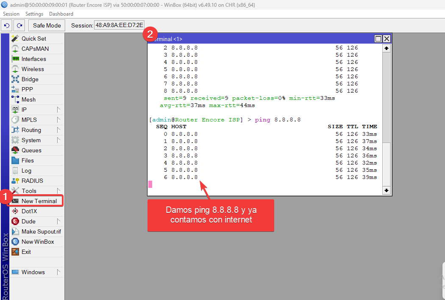Image resolution: width=445 pixels, height=300 pixels.
Task: Click the undo arrow in the toolbar
Action: (6, 25)
